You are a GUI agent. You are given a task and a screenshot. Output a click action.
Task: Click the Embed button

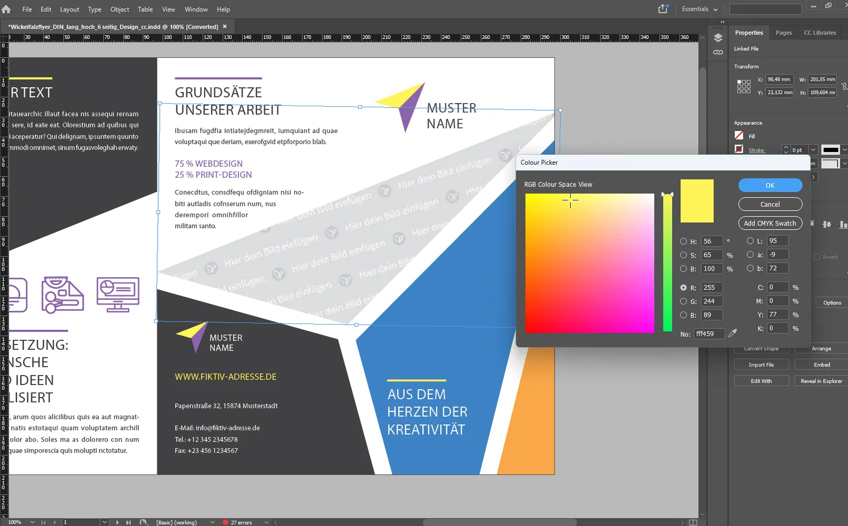tap(822, 365)
